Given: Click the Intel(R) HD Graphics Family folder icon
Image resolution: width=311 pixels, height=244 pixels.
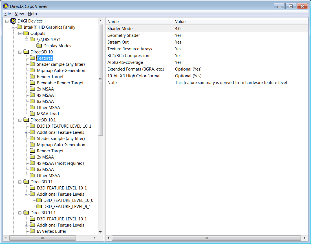Looking at the screenshot, I should click(20, 27).
